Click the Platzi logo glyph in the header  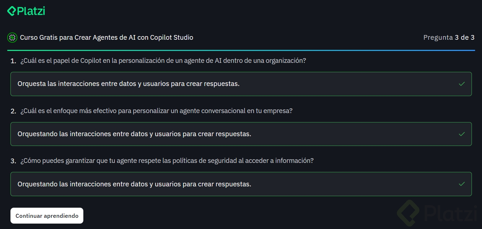tap(12, 11)
